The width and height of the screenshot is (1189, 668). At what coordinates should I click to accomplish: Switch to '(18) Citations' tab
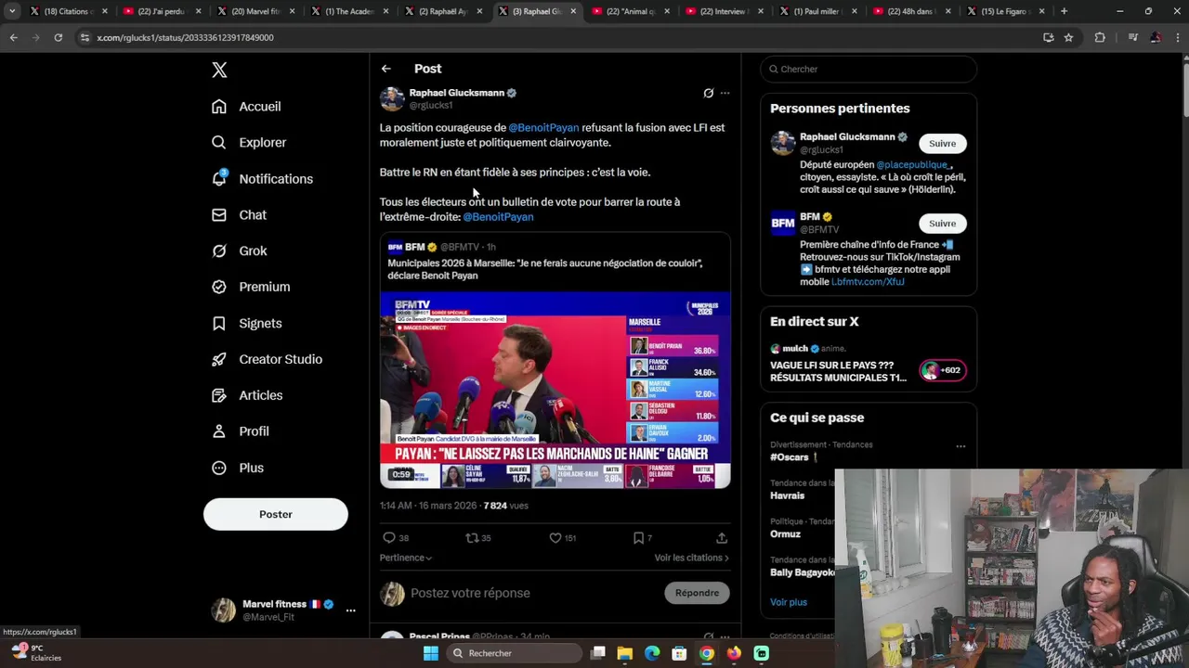(x=67, y=11)
